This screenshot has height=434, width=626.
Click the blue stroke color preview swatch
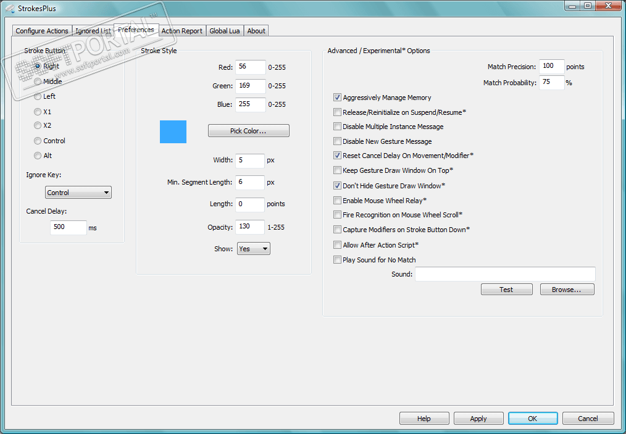click(173, 131)
